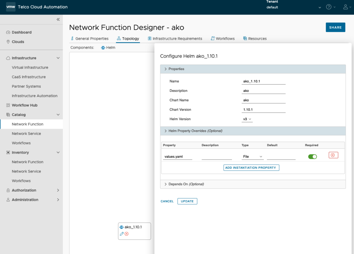Click the values.yaml Property field

[x=177, y=157]
